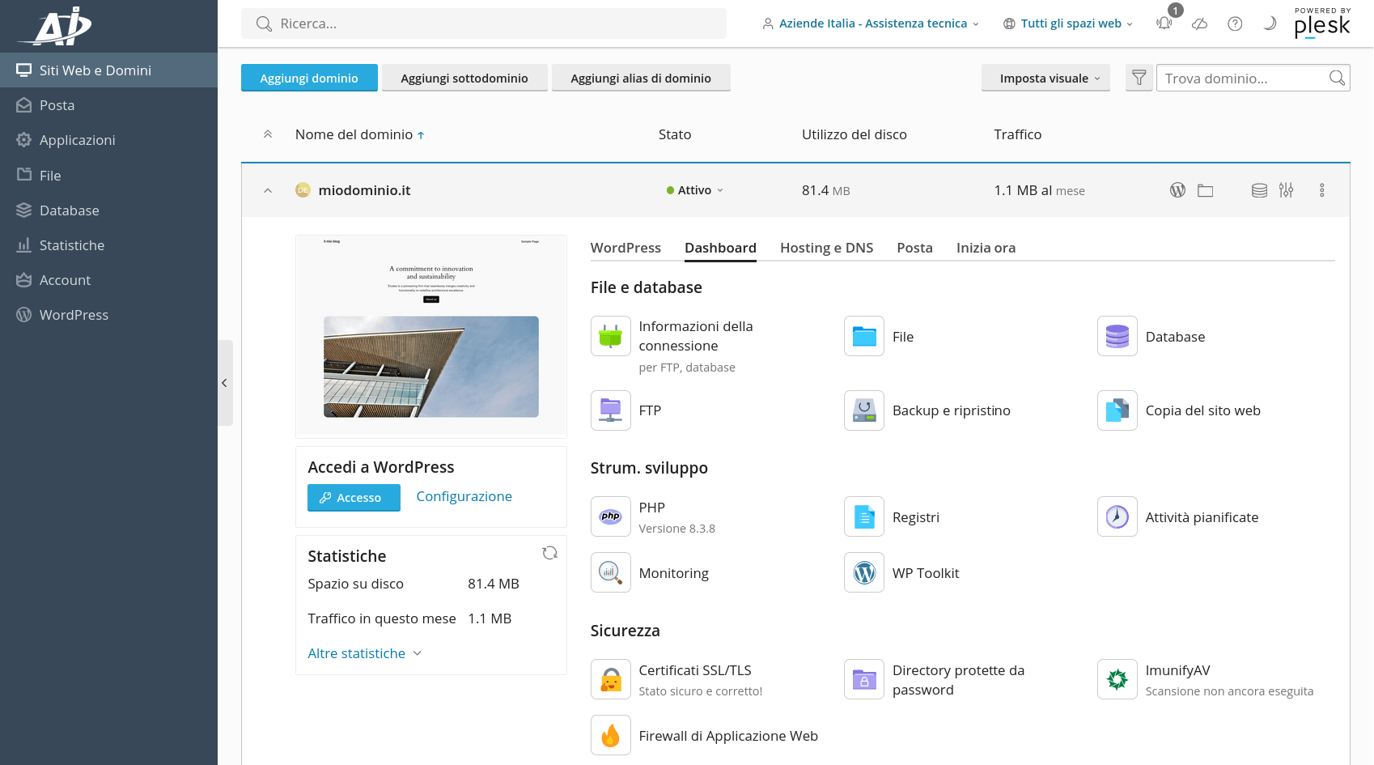Open the miodominio.it domain name link

[x=364, y=190]
